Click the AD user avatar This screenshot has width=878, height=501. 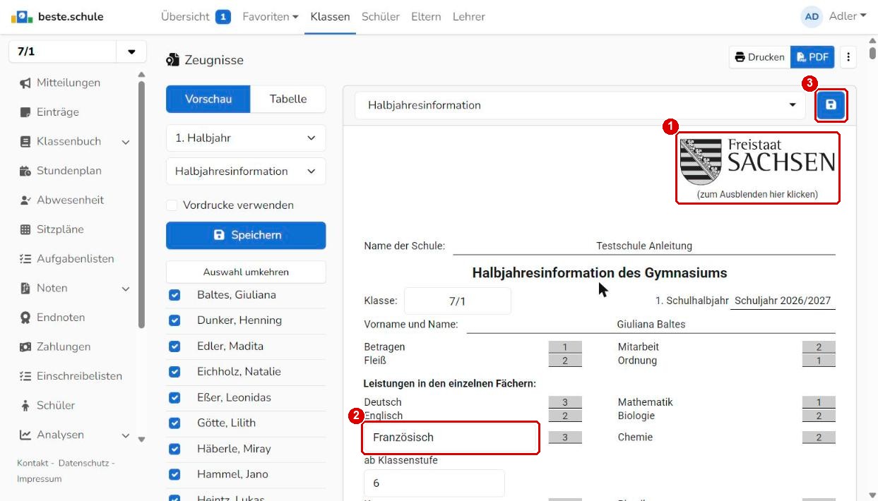click(x=812, y=17)
